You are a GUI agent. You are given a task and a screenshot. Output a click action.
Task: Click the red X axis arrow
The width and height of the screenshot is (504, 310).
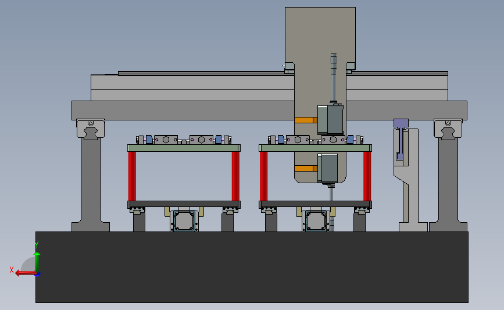26,273
